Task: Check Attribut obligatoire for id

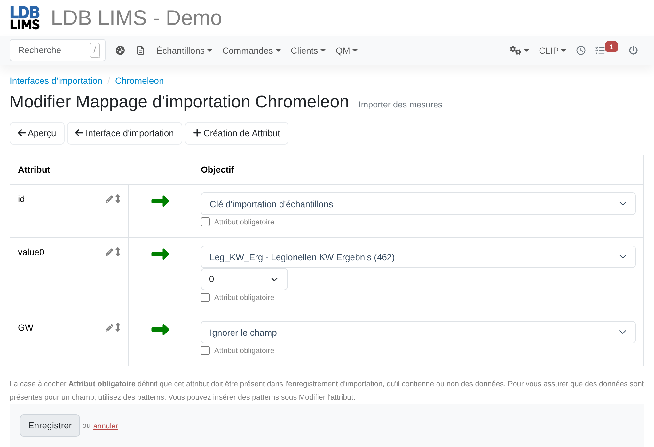Action: coord(205,222)
